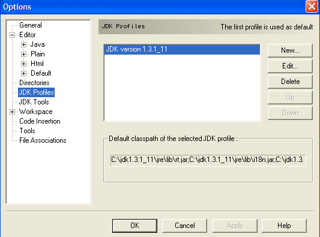This screenshot has height=237, width=320.
Task: Open the JDK Tools options page
Action: coord(34,102)
